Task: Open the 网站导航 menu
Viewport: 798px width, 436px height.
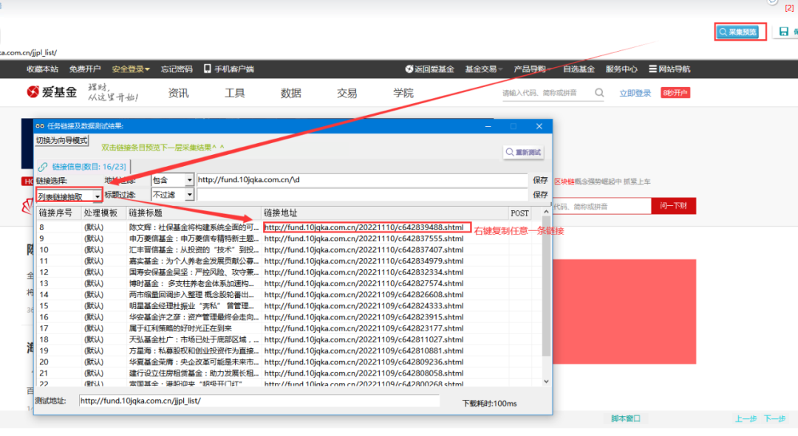Action: (669, 69)
